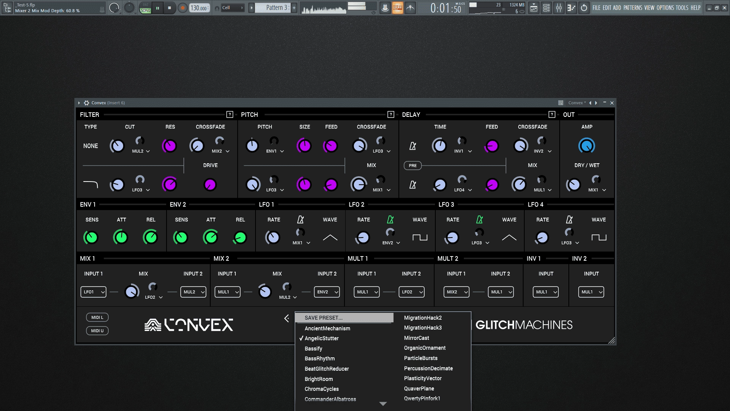This screenshot has width=730, height=411.
Task: Pause playback in the transport bar
Action: coord(157,8)
